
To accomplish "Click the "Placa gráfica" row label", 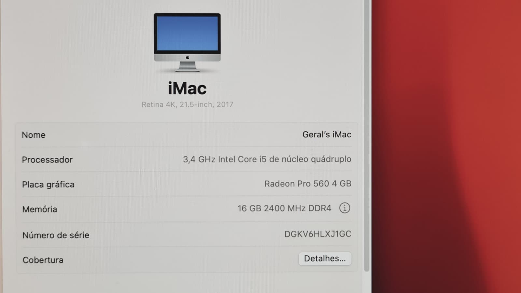I will point(48,185).
